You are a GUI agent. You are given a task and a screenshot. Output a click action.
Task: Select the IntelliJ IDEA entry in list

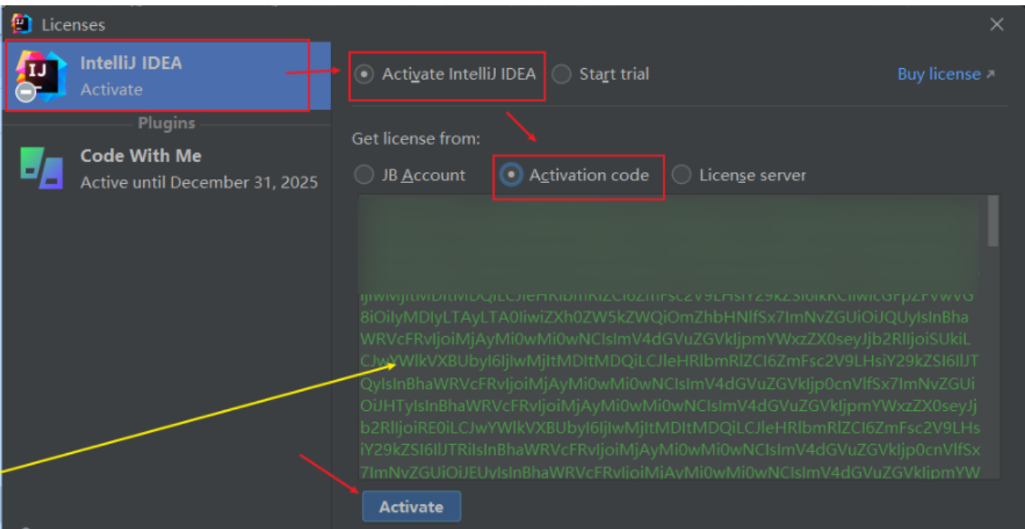pyautogui.click(x=166, y=76)
